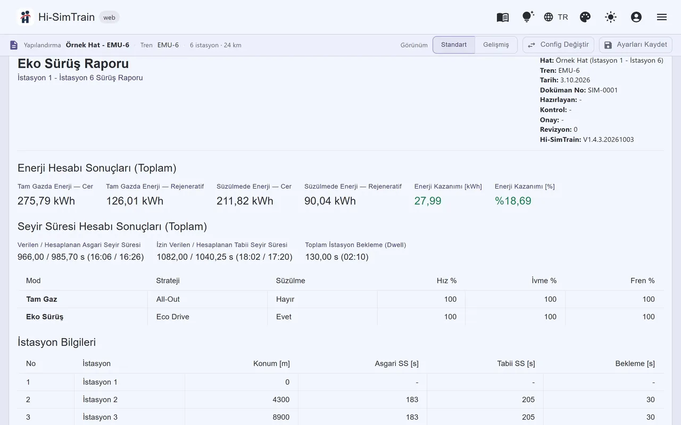This screenshot has height=425, width=681.
Task: Select the İstasyon 3 row name
Action: [x=100, y=417]
